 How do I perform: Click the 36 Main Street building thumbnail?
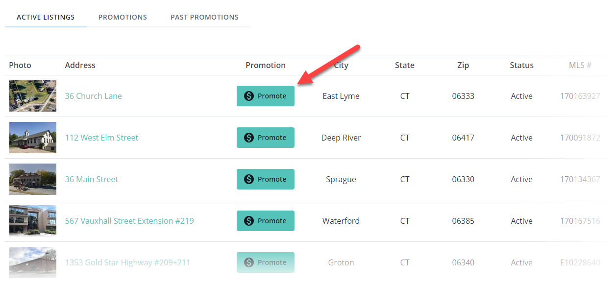pyautogui.click(x=33, y=179)
